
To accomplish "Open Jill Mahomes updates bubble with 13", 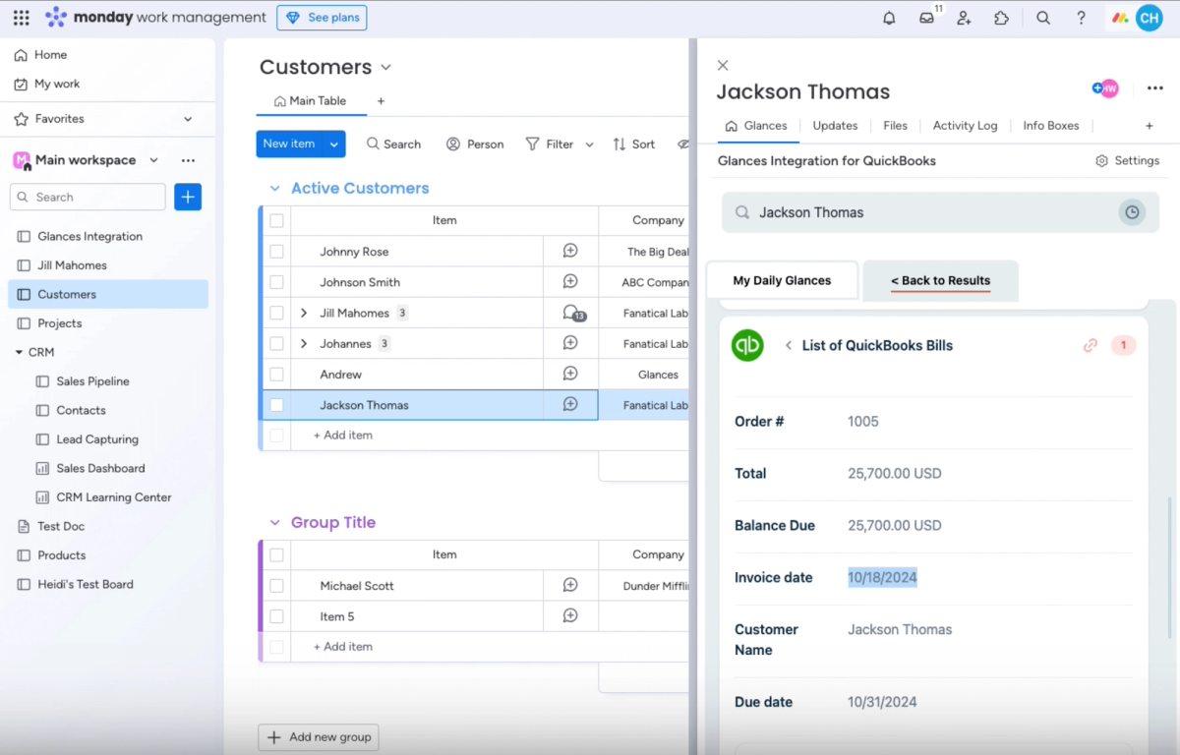I will [x=572, y=313].
